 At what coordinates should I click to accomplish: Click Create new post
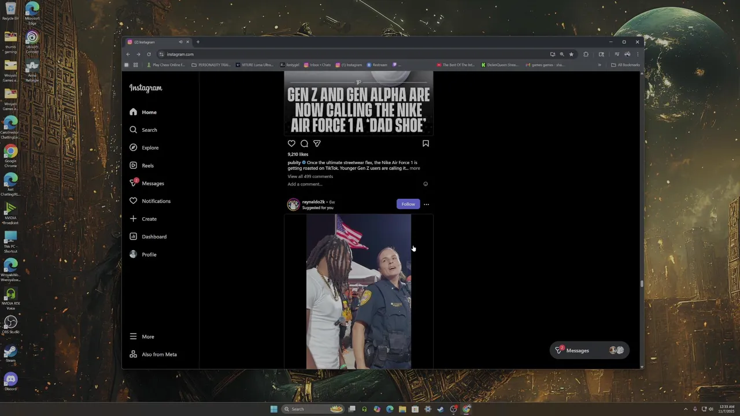point(143,219)
